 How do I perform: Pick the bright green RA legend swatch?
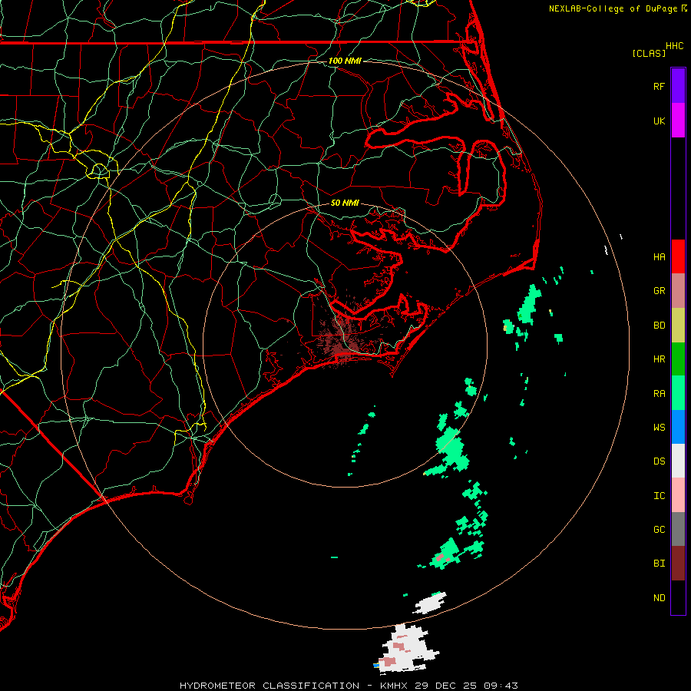tap(678, 393)
